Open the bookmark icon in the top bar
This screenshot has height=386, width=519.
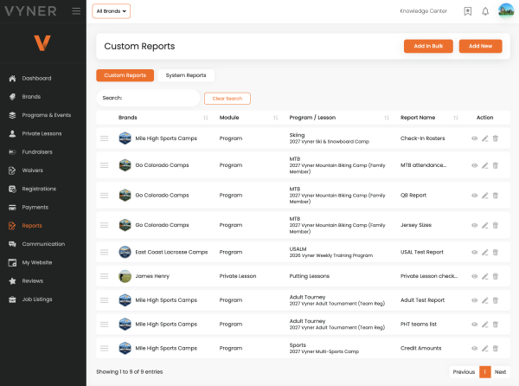[x=468, y=11]
